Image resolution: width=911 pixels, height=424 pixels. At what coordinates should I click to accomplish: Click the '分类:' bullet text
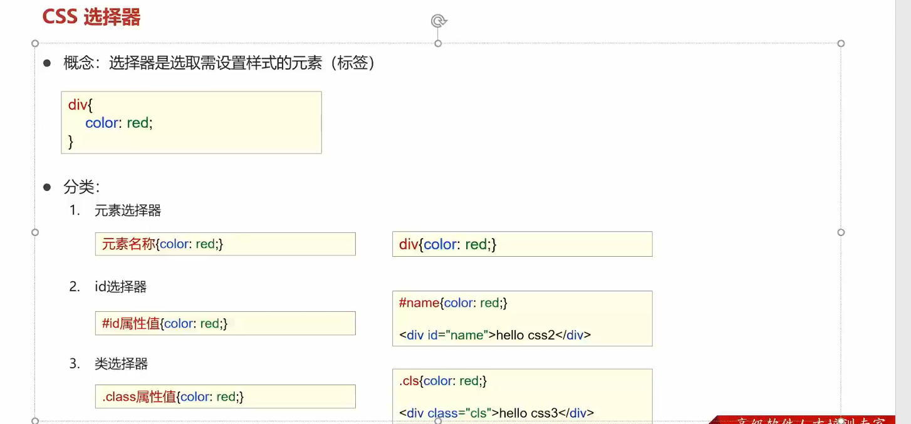tap(81, 187)
